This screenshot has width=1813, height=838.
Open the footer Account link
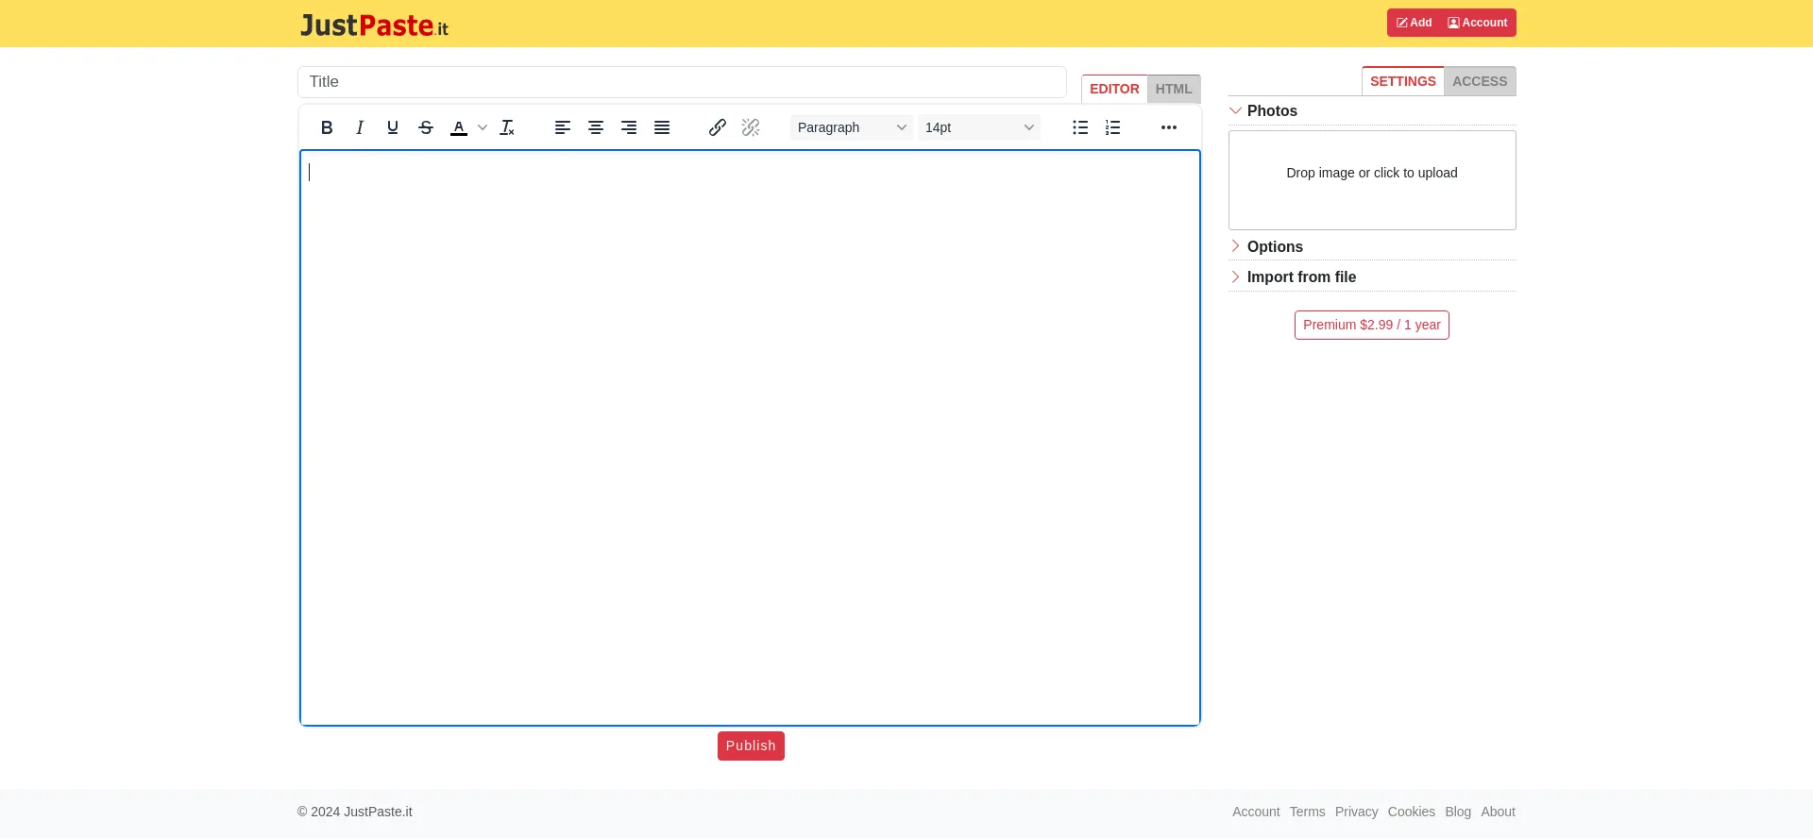point(1256,812)
